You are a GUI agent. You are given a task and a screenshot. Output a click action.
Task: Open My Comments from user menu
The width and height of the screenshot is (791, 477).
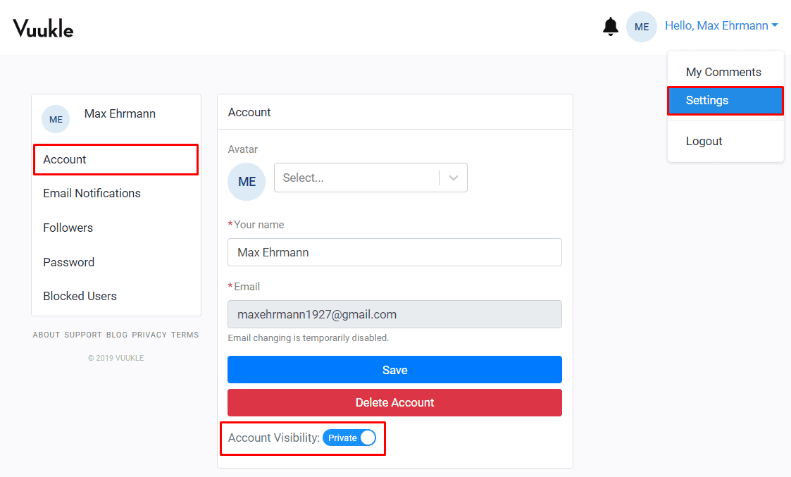click(723, 72)
